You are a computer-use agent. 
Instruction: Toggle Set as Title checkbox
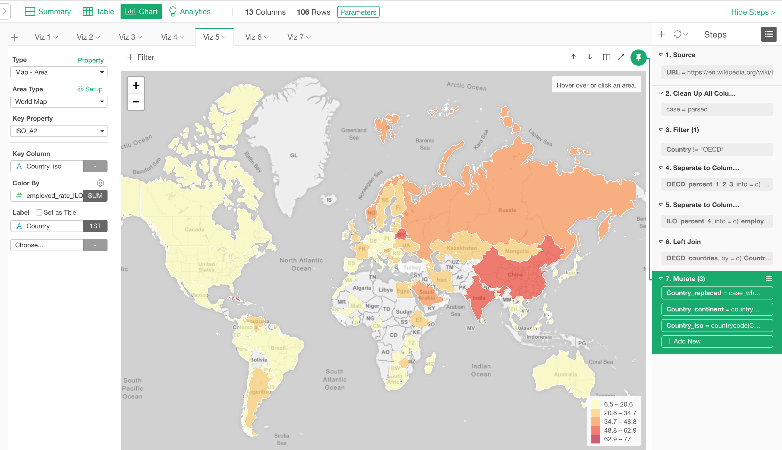pos(39,212)
